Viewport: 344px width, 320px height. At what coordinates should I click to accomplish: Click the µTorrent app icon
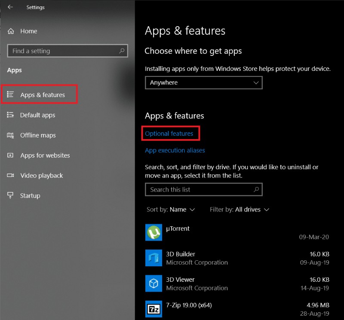(154, 232)
